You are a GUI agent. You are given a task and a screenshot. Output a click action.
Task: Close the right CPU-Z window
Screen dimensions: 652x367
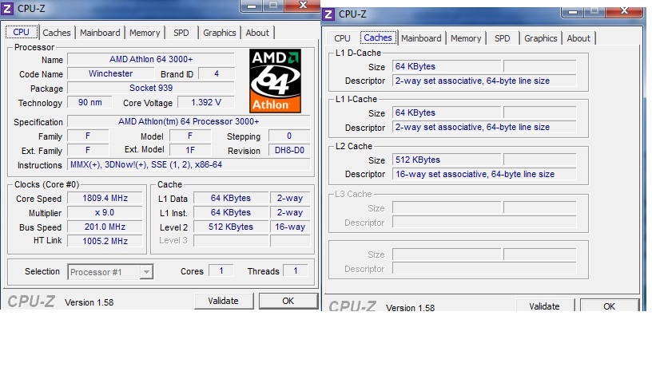(x=624, y=11)
